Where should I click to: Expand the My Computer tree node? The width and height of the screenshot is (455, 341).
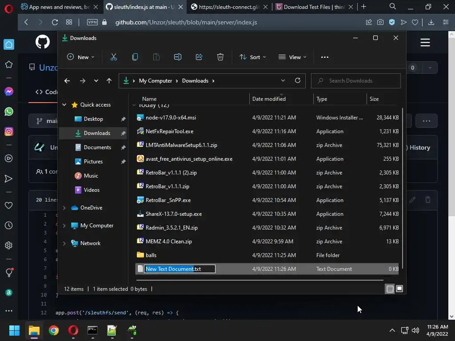tap(64, 226)
